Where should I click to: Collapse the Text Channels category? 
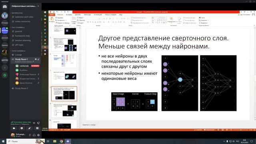point(18,28)
